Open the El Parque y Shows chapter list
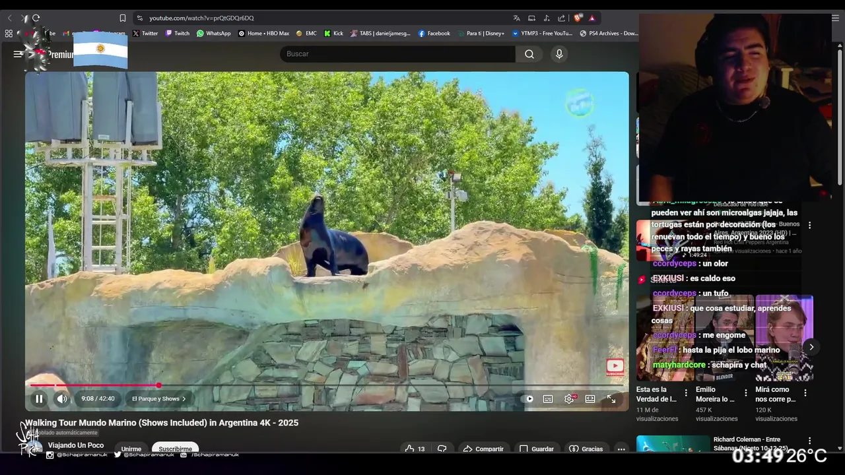This screenshot has width=845, height=475. click(158, 398)
